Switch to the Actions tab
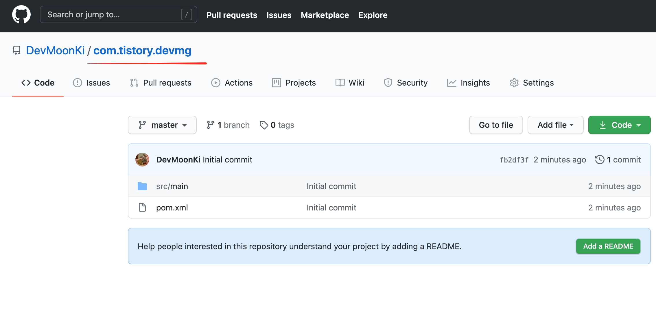Viewport: 656px width, 318px height. coord(232,83)
